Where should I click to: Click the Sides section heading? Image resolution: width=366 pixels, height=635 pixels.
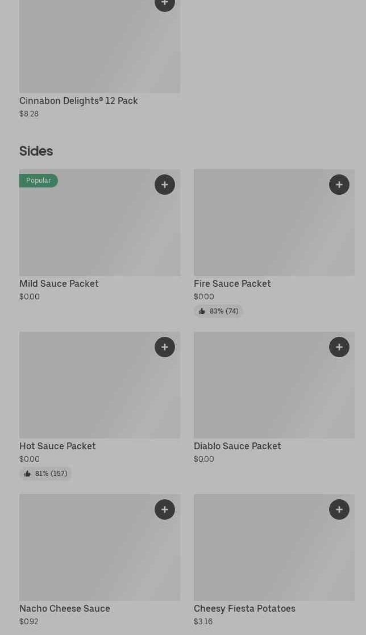click(x=36, y=151)
